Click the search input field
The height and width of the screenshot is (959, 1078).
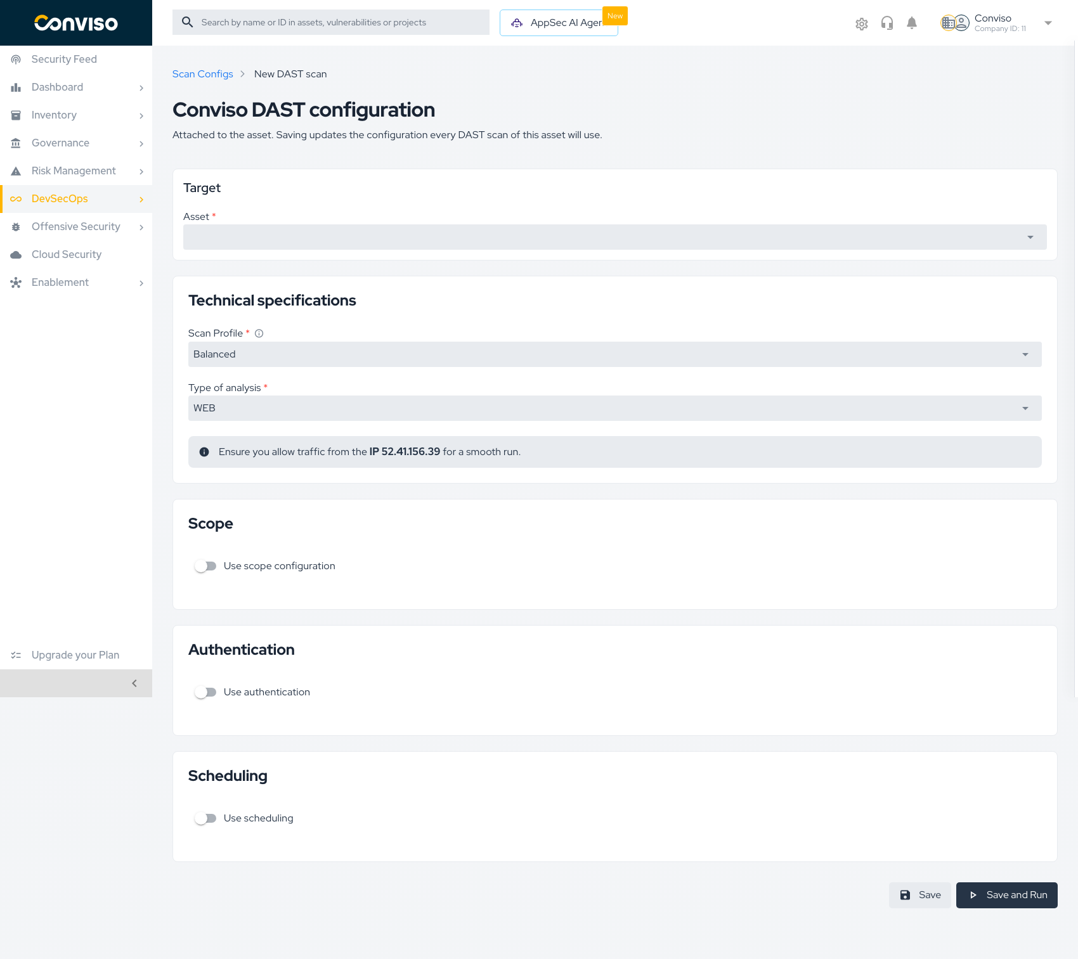(x=331, y=22)
